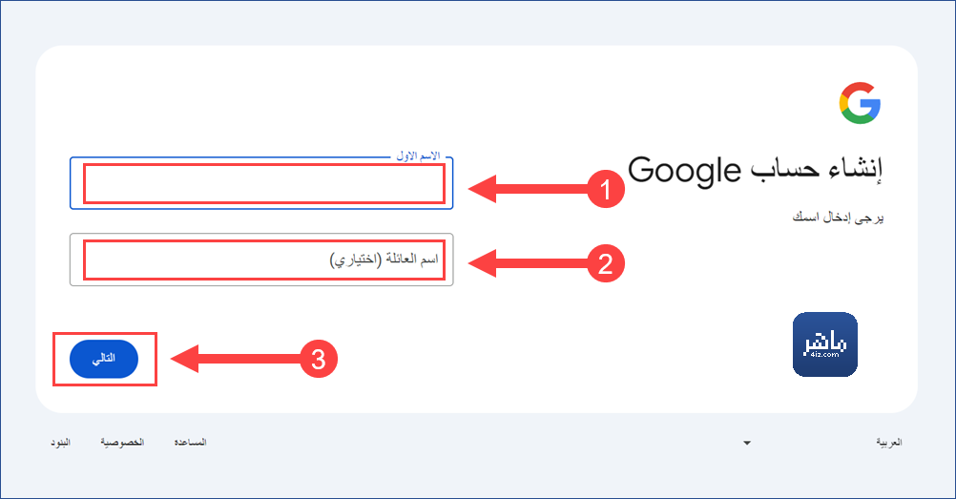Click the red arrow pointing to family name field
The width and height of the screenshot is (956, 499).
(x=528, y=263)
